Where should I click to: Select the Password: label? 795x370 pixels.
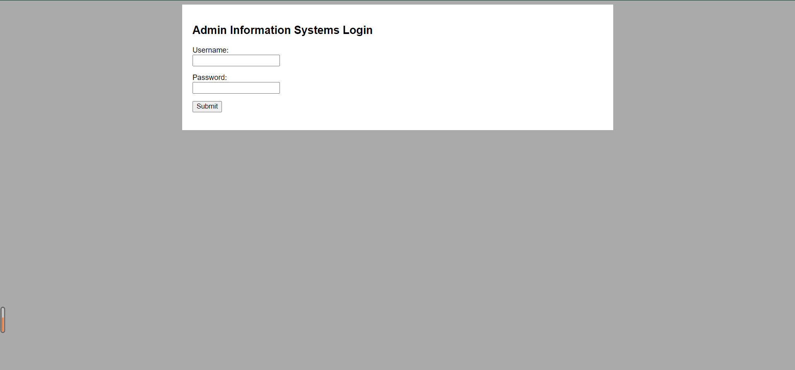click(210, 77)
